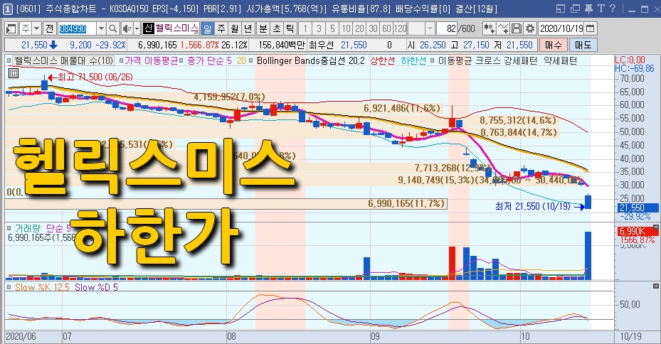Expand the 주 market type dropdown arrow

click(x=37, y=28)
